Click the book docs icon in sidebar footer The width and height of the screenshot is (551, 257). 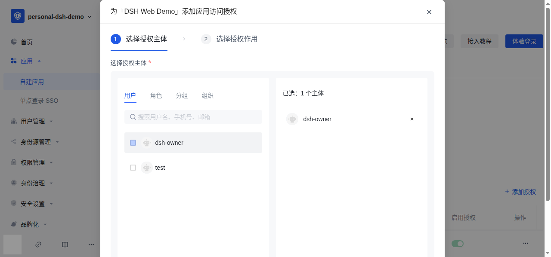pyautogui.click(x=65, y=245)
